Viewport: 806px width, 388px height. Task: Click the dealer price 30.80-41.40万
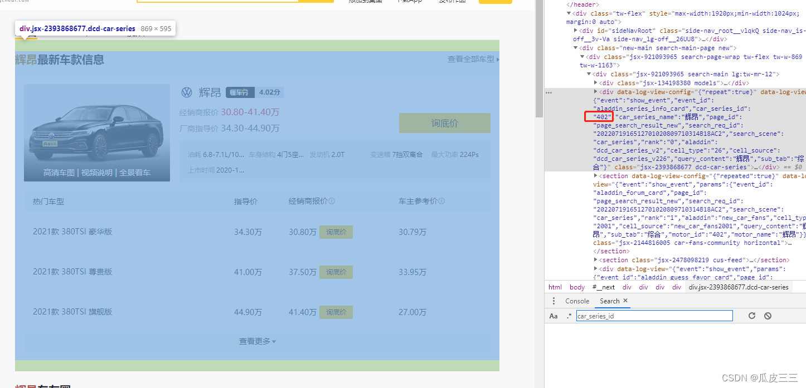[x=250, y=112]
